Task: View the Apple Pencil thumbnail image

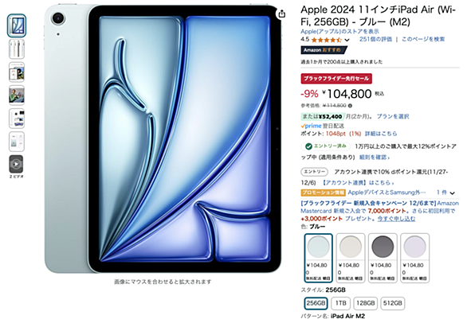Action: 17,49
